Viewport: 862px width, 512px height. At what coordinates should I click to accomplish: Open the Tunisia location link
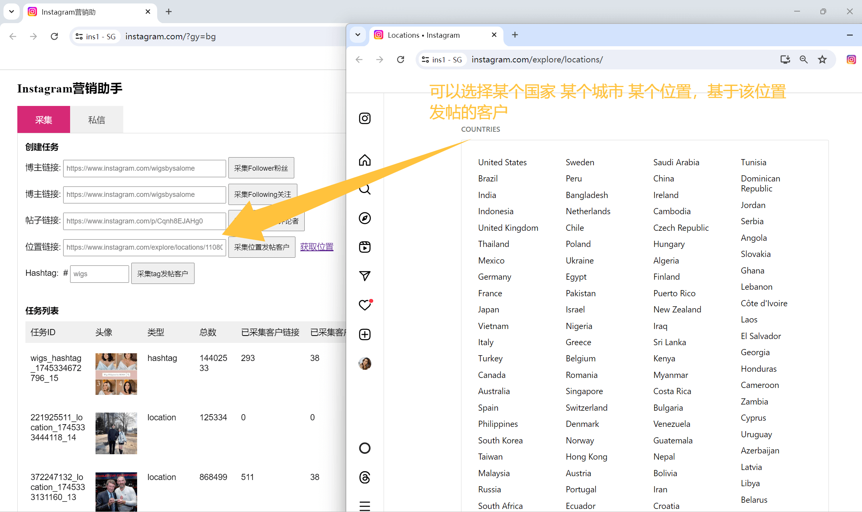(x=753, y=162)
